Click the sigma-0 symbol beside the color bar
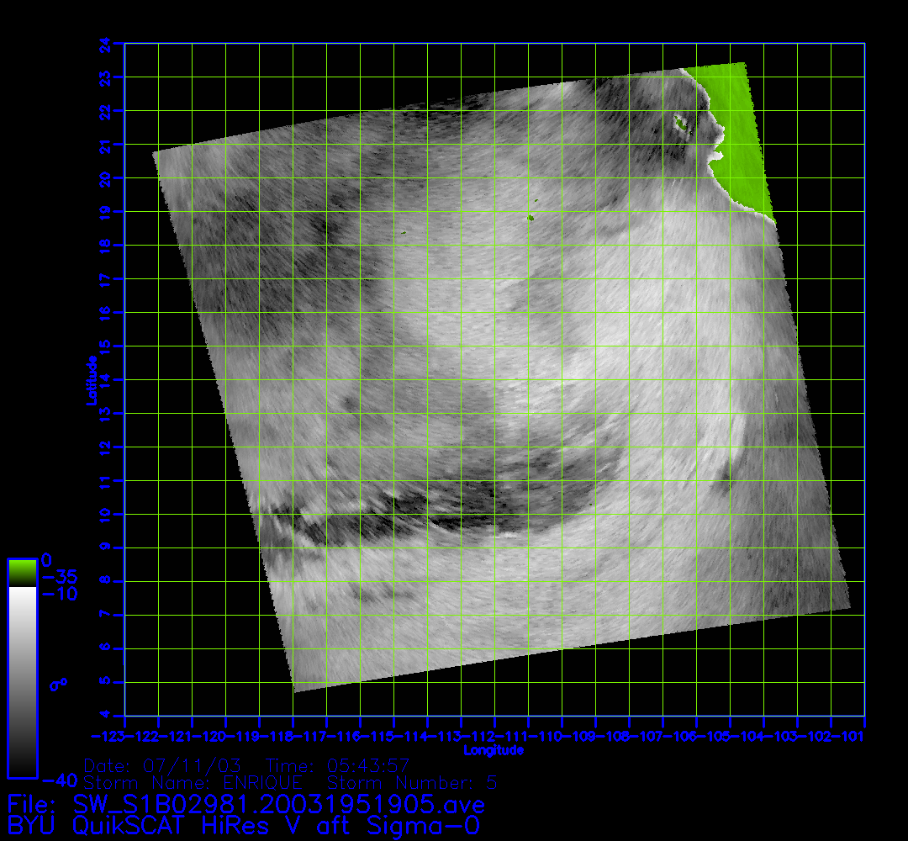 point(58,685)
